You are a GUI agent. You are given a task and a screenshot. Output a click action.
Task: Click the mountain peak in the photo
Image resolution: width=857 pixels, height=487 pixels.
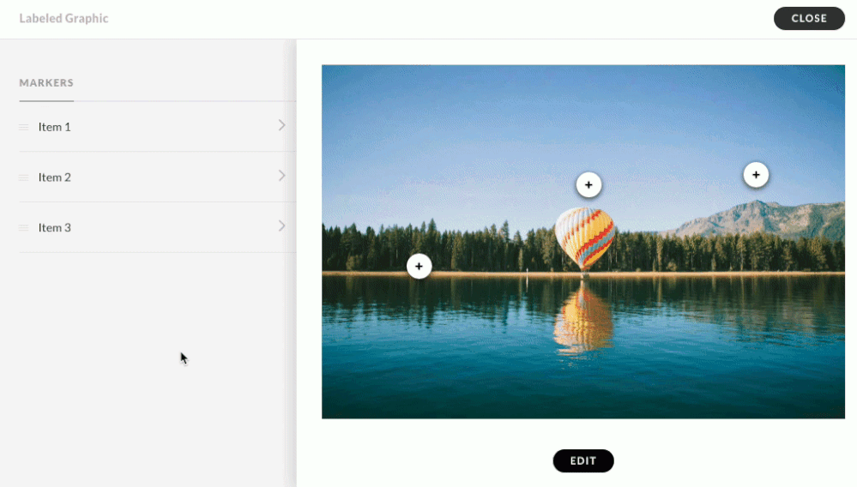click(757, 207)
